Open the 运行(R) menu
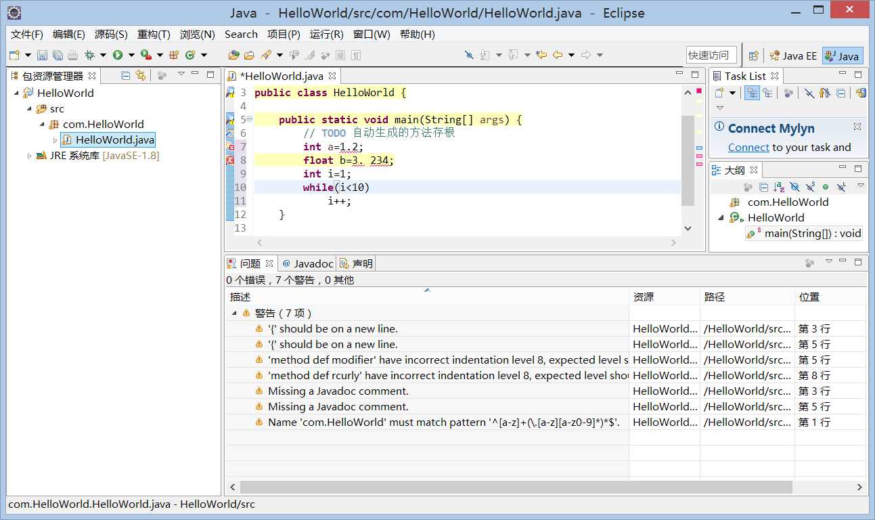The width and height of the screenshot is (875, 520). point(326,34)
